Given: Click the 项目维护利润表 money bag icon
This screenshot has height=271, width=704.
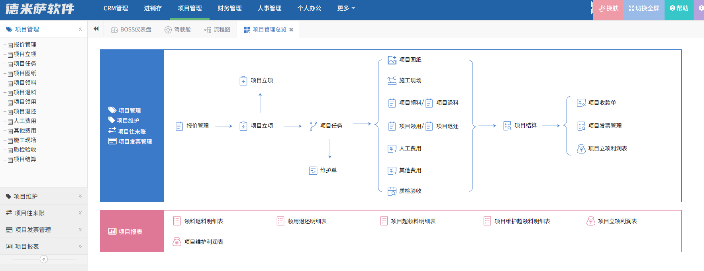Looking at the screenshot, I should click(177, 242).
